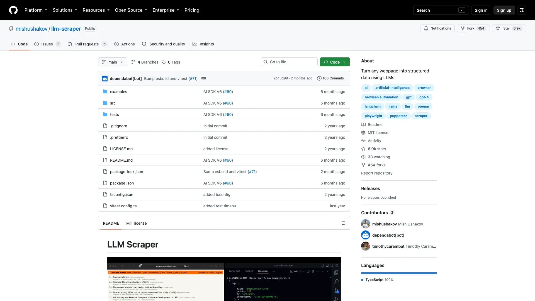Image resolution: width=535 pixels, height=301 pixels.
Task: Open the Enterprise dropdown menu
Action: pyautogui.click(x=166, y=10)
